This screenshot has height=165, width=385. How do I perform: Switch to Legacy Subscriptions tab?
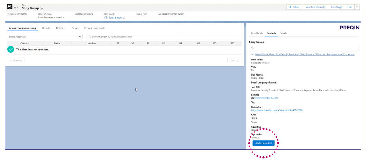click(23, 28)
